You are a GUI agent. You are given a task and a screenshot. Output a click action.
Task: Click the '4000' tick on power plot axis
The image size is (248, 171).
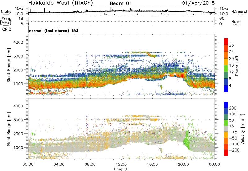18,42
